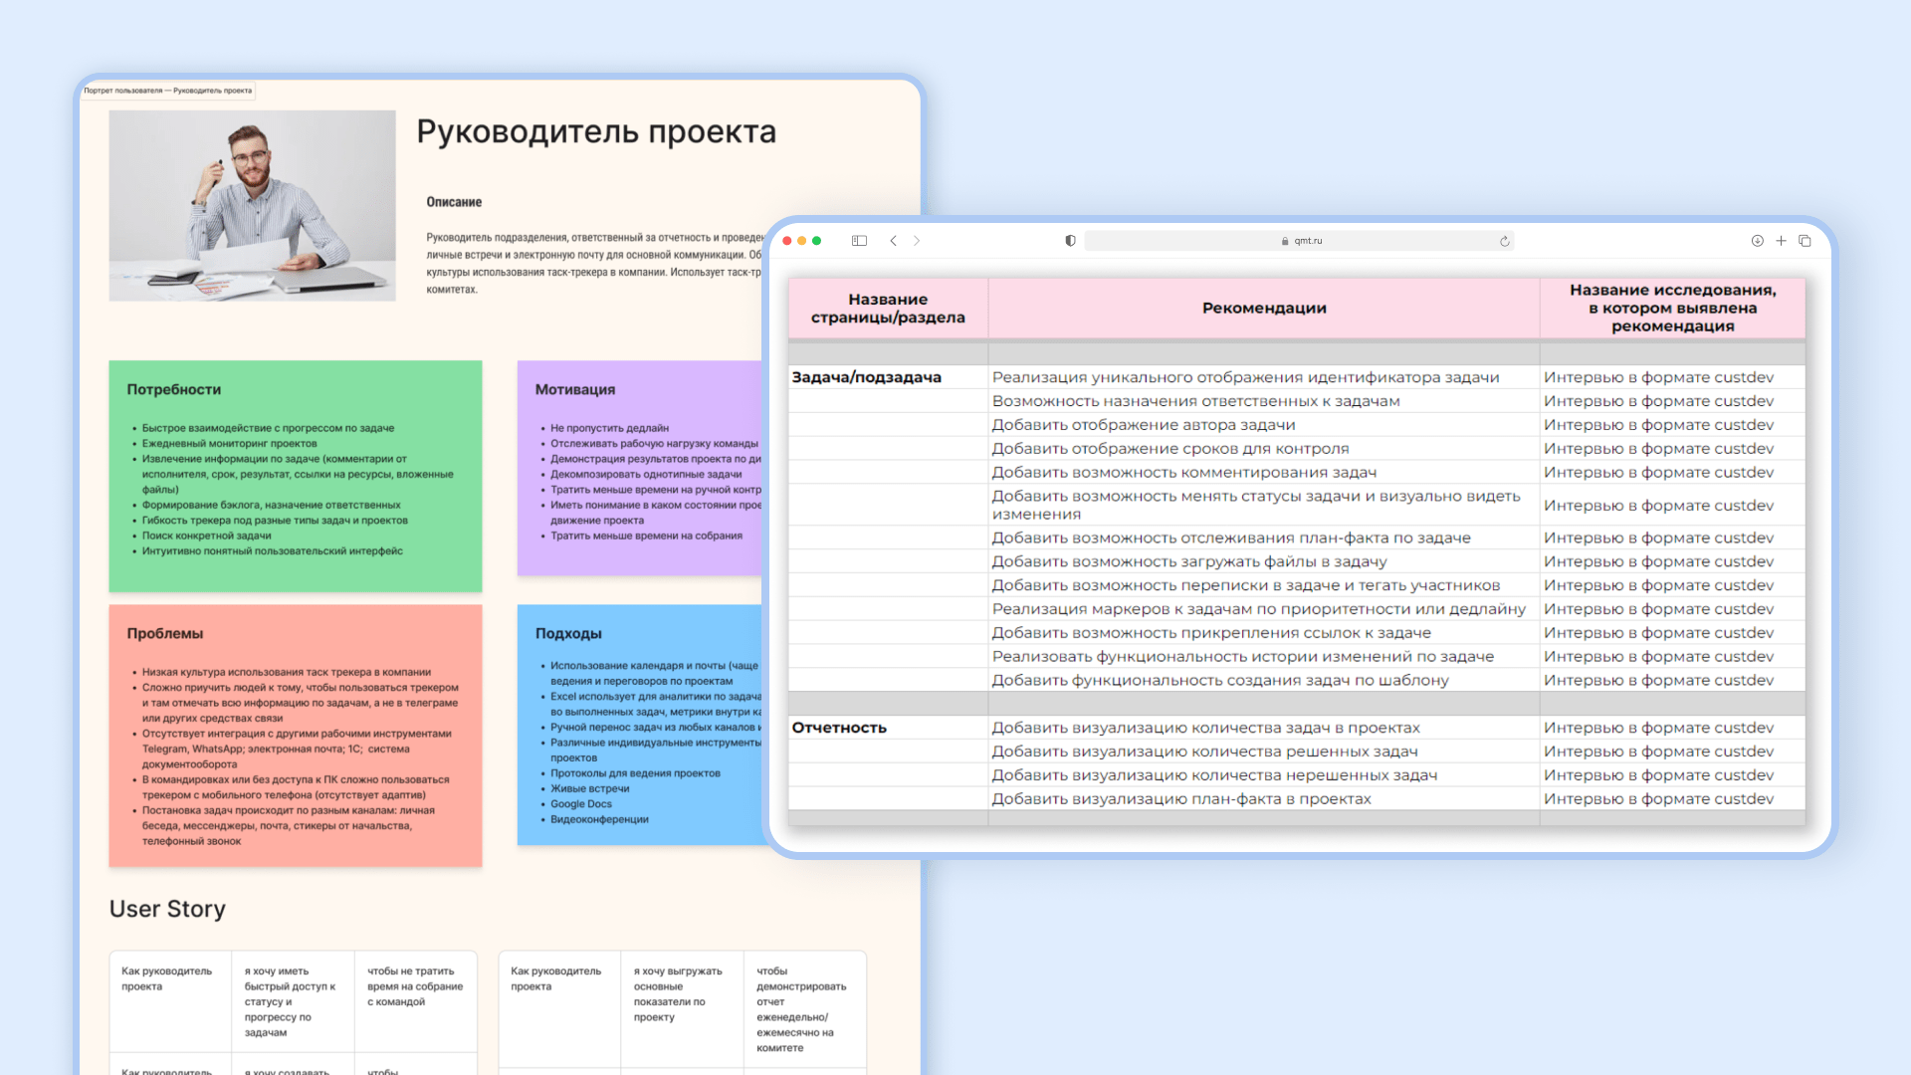Click the Отчетность section cell
The height and width of the screenshot is (1075, 1911).
[x=839, y=728]
